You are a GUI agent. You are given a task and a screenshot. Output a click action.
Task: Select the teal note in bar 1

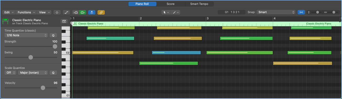click(x=110, y=38)
